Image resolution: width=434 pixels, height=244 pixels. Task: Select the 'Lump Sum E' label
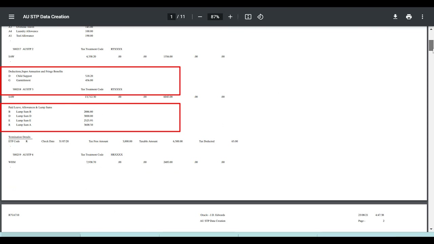pos(24,120)
